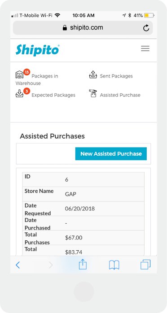Screen dimensions: 167x313
Task: Tap the battery indicator in status bar
Action: pyautogui.click(x=149, y=15)
